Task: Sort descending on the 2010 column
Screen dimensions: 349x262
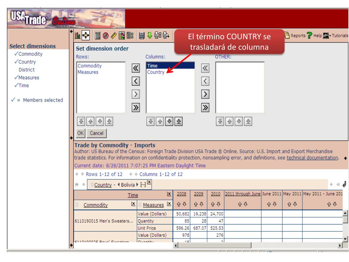Action: (x=218, y=204)
